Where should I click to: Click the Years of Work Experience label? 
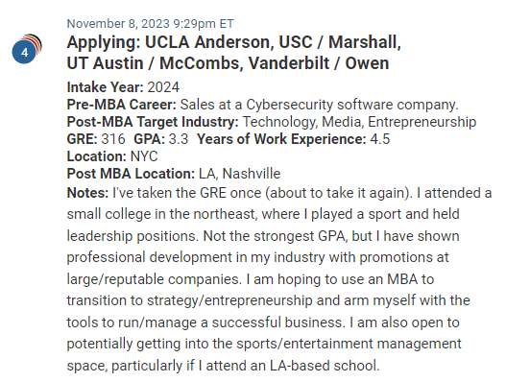point(281,139)
